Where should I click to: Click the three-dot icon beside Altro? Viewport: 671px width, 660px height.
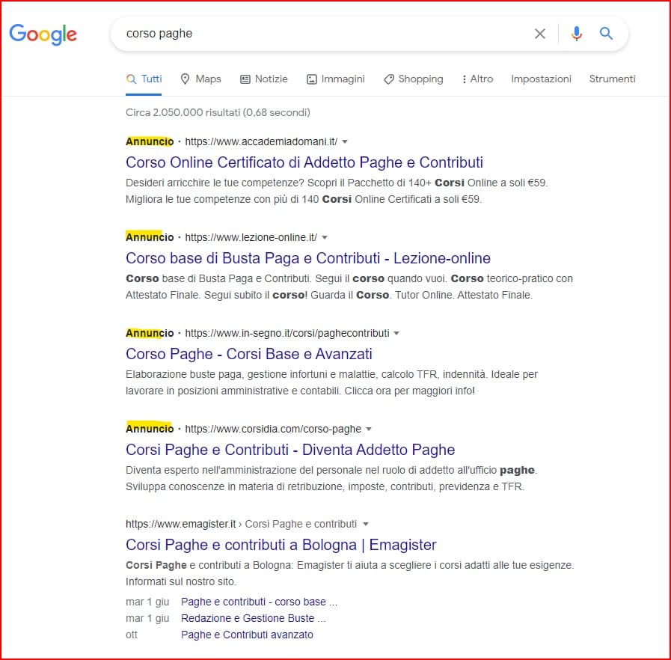tap(465, 79)
